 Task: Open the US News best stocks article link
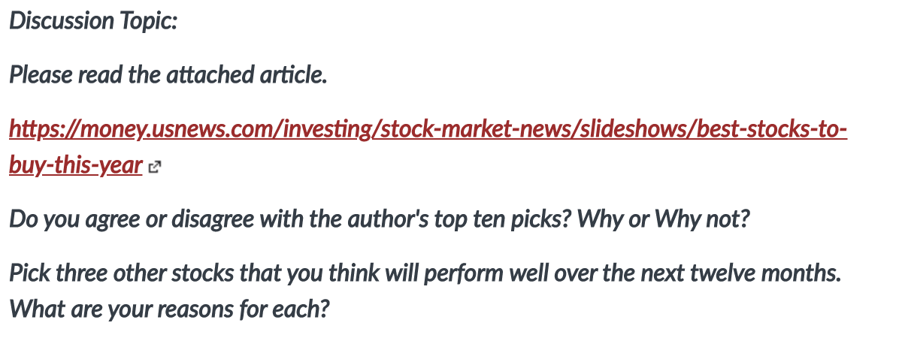click(428, 131)
